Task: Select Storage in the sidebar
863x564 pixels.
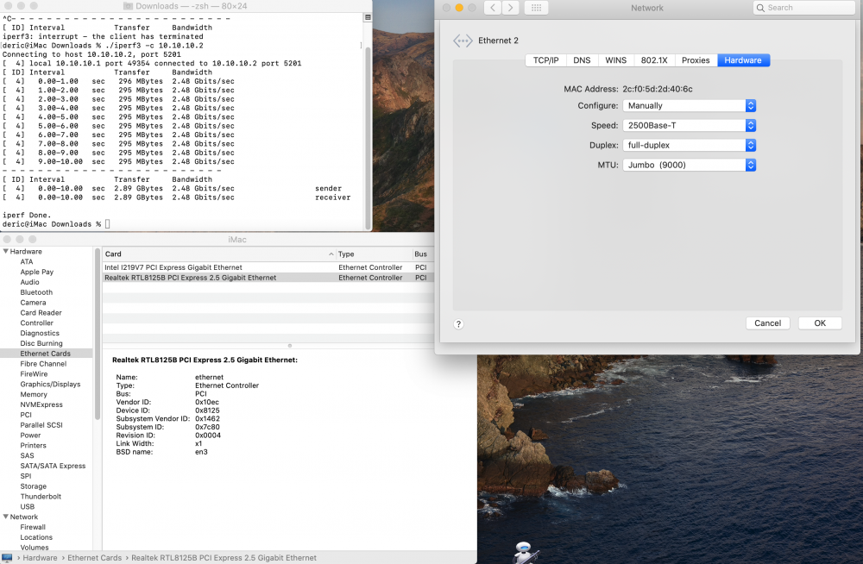Action: (x=33, y=486)
